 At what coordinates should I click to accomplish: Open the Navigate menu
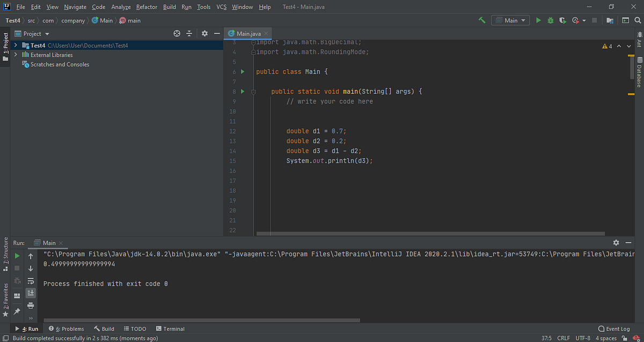pyautogui.click(x=75, y=7)
